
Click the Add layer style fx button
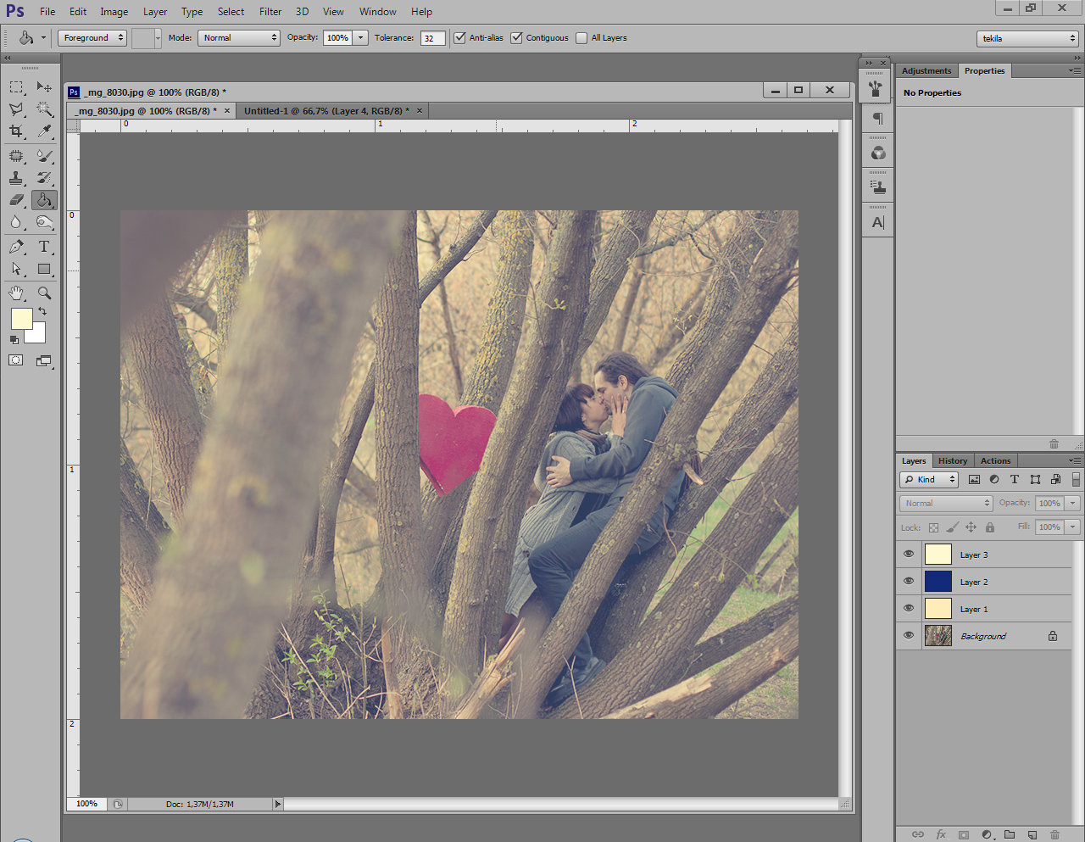(941, 834)
